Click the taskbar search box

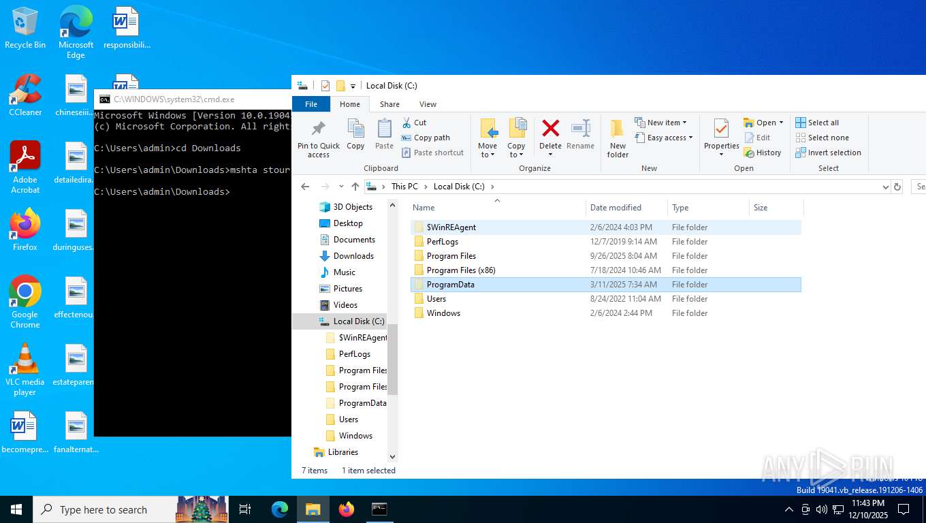(x=131, y=509)
